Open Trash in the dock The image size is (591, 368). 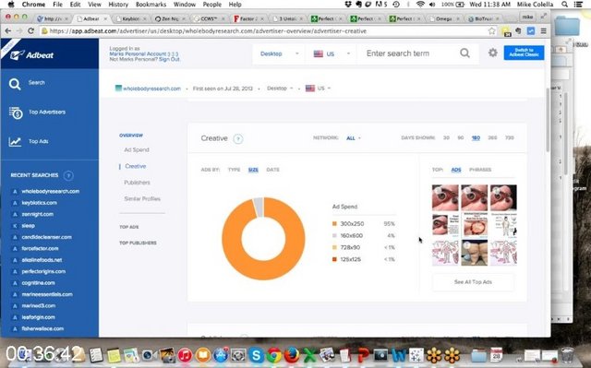567,355
